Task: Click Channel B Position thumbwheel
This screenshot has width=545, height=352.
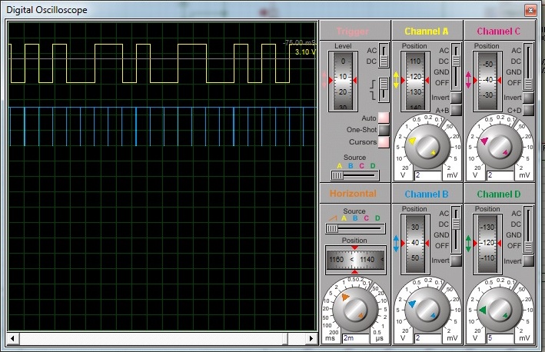Action: pyautogui.click(x=415, y=244)
